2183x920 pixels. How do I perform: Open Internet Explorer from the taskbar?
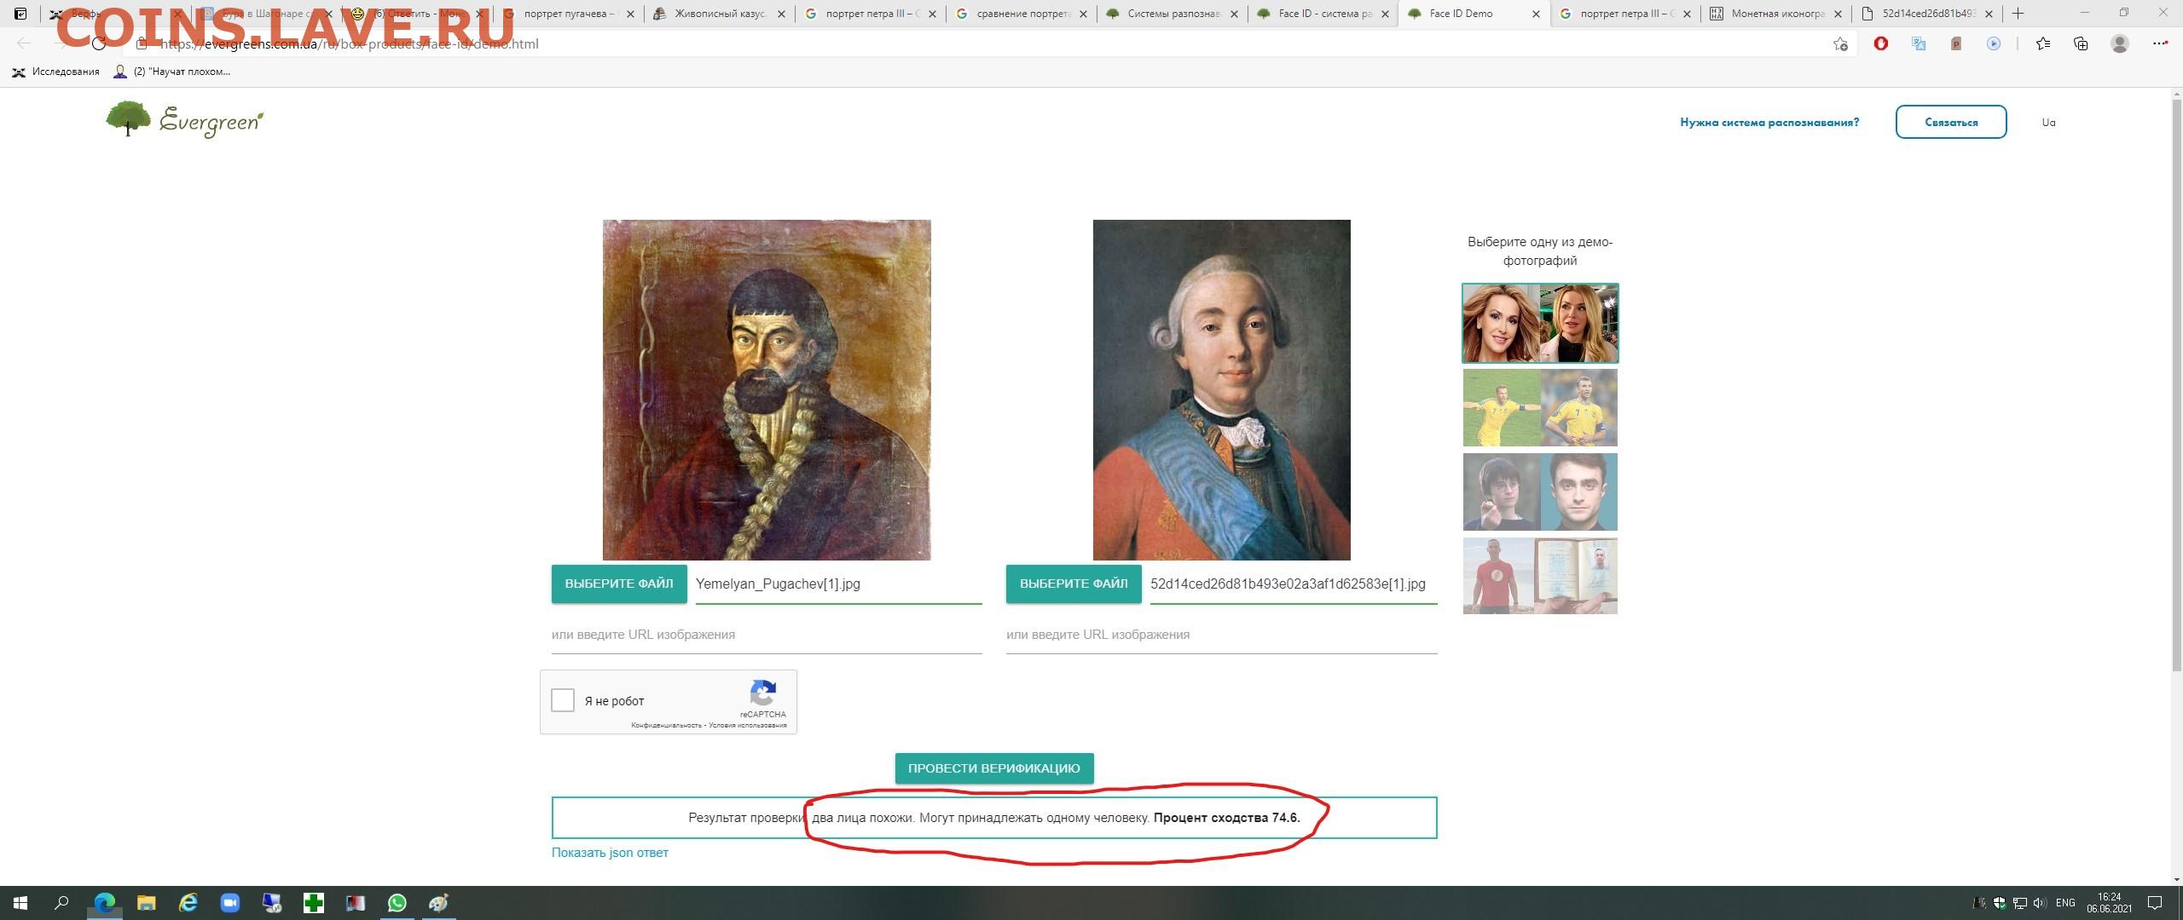click(188, 903)
